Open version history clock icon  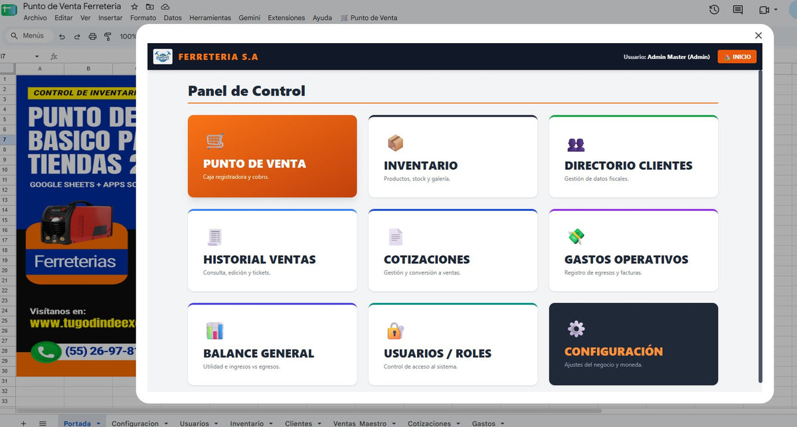(x=714, y=9)
